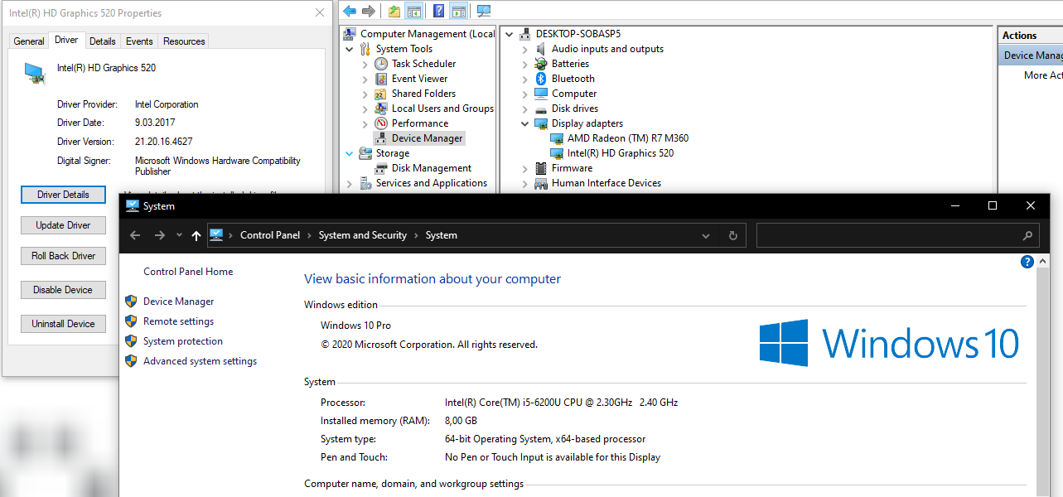Switch to the Details tab
1063x497 pixels.
pyautogui.click(x=102, y=41)
